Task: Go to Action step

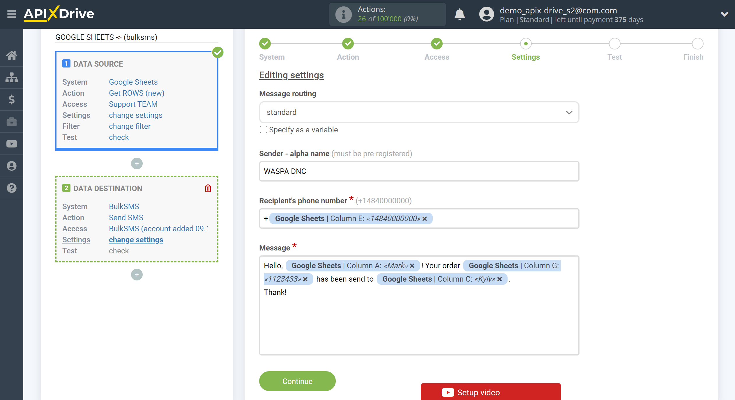Action: coord(348,44)
